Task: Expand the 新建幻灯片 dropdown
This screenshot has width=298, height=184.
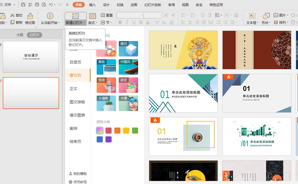Action: point(76,23)
